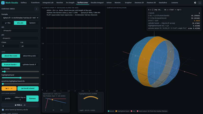Click the error value 0.9658
Viewport: 203px width, 114px height.
coord(197,21)
